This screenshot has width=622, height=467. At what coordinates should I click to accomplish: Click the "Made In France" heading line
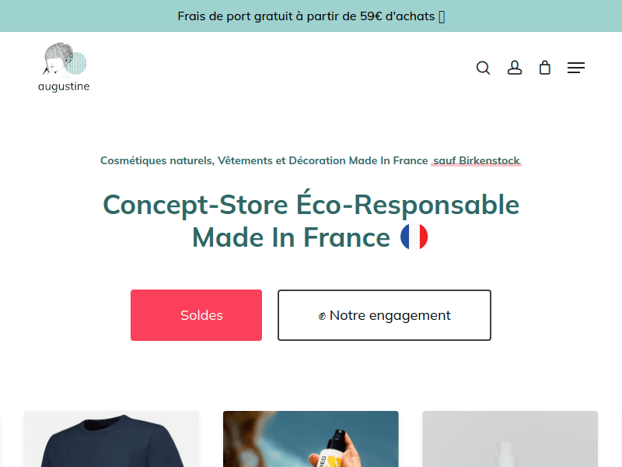pos(291,237)
